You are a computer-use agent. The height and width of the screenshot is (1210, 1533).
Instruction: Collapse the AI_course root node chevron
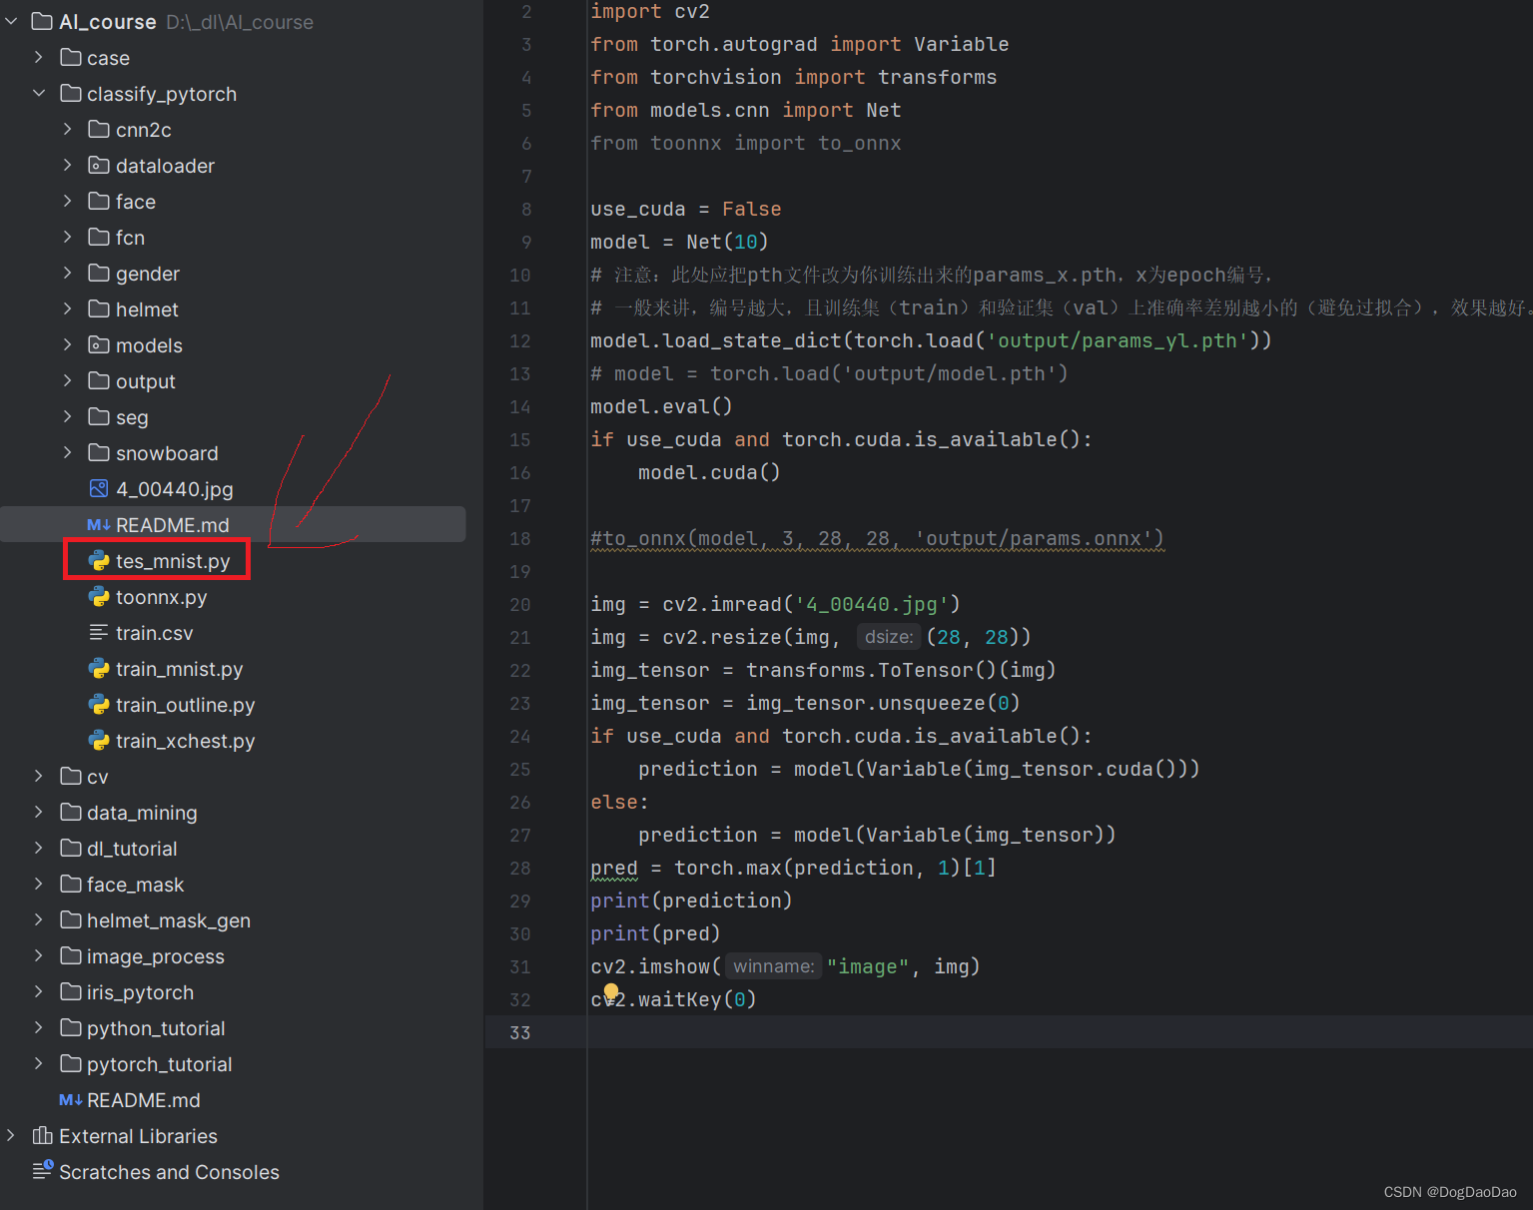(x=12, y=21)
